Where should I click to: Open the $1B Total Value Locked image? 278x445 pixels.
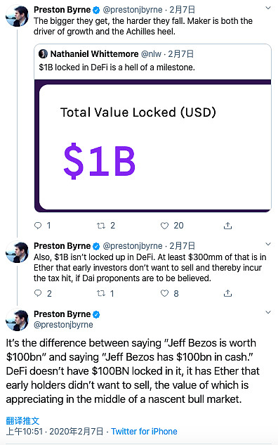(x=153, y=146)
